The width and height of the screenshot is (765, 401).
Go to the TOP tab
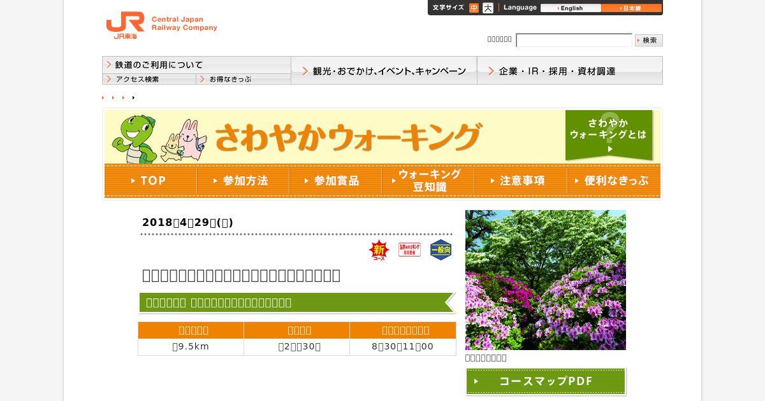point(150,181)
